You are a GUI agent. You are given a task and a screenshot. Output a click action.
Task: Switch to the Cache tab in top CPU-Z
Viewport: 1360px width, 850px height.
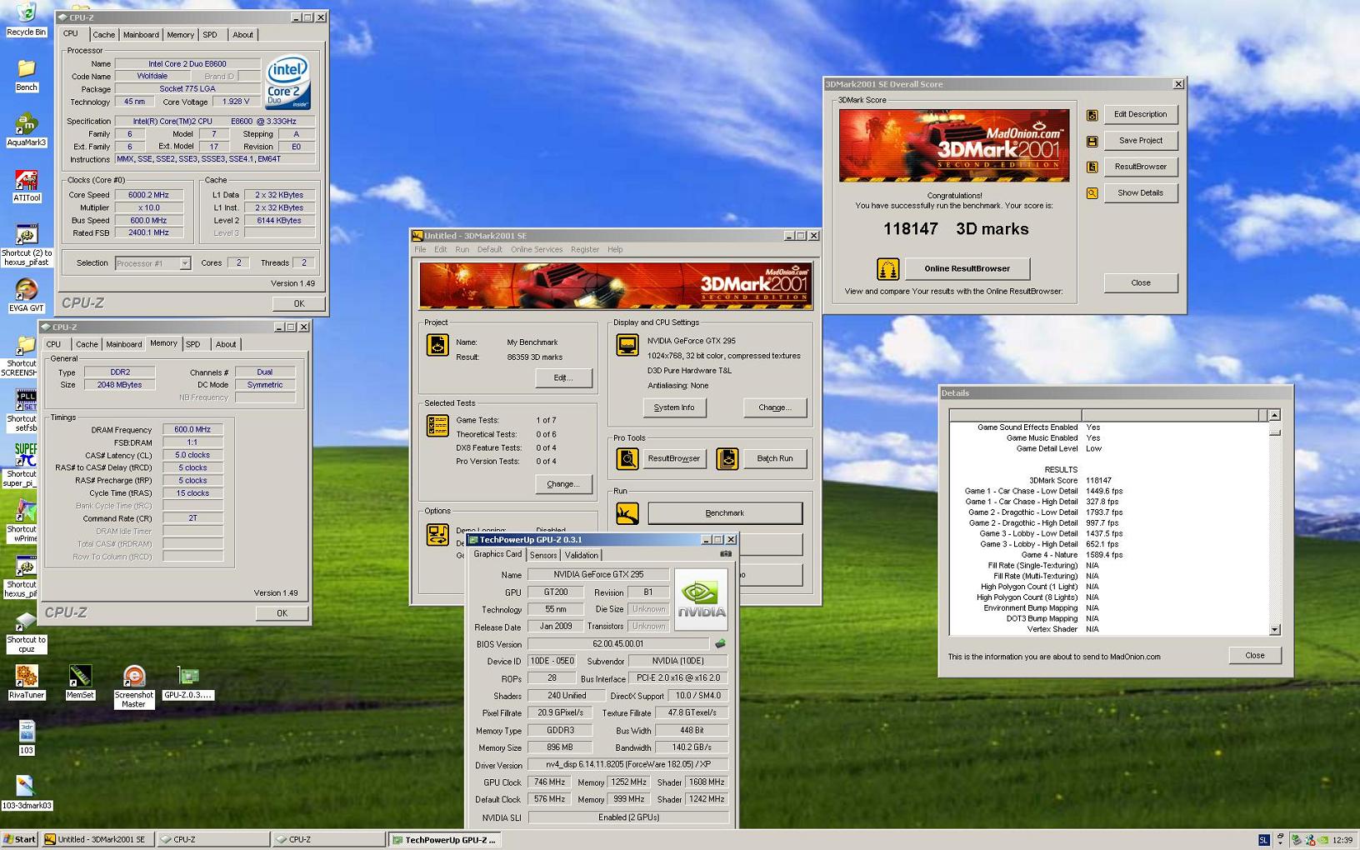[x=104, y=35]
